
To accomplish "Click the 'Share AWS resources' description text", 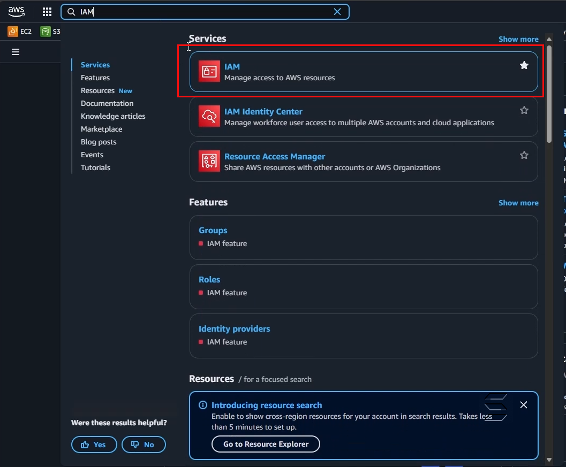I will (333, 167).
